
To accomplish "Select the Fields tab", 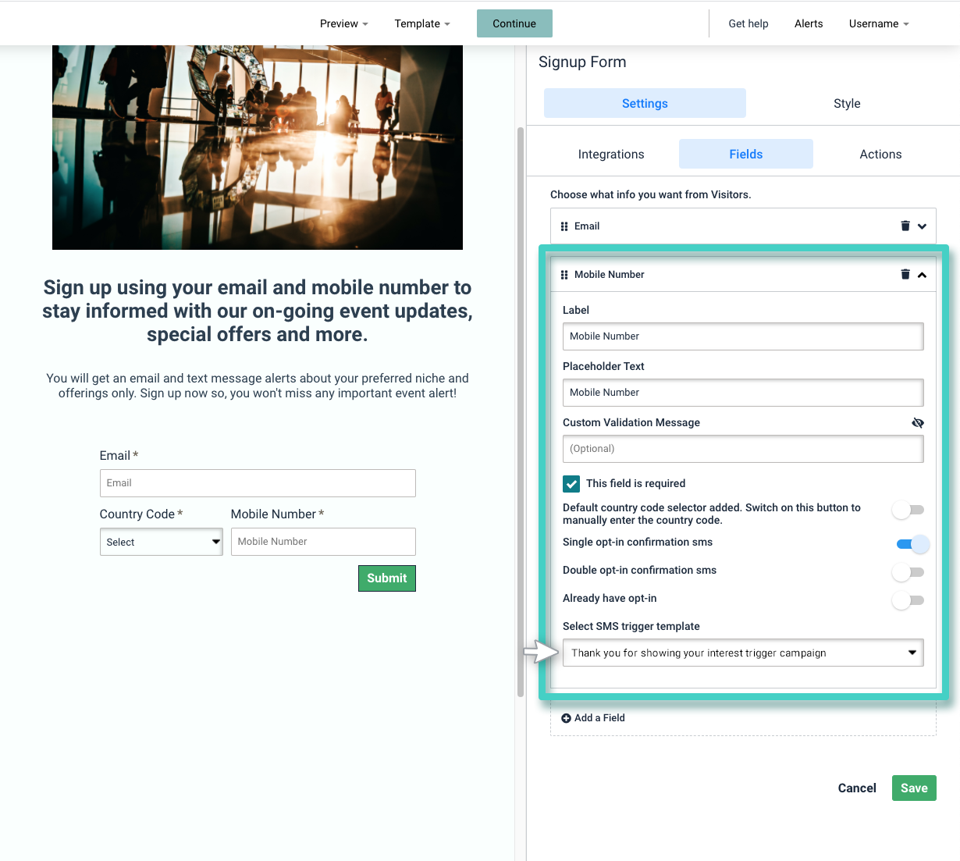I will pos(746,154).
